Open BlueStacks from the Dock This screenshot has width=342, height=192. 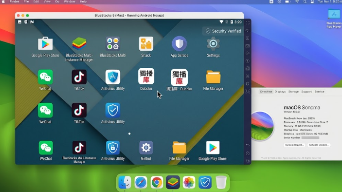click(173, 182)
